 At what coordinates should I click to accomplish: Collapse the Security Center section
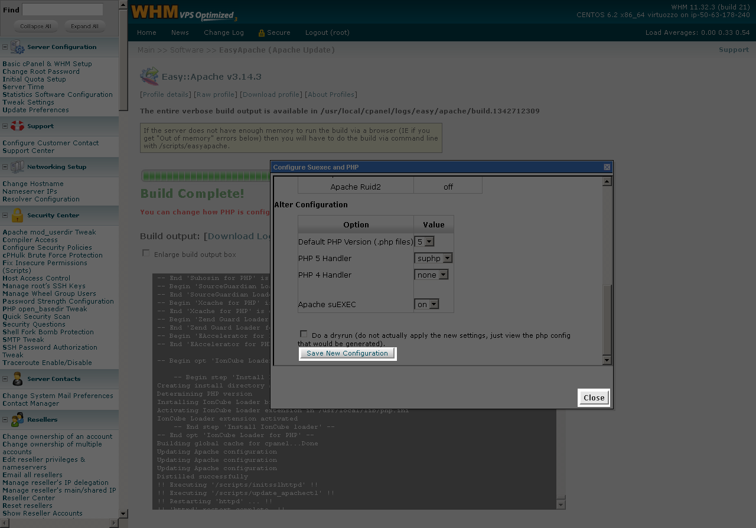[5, 216]
